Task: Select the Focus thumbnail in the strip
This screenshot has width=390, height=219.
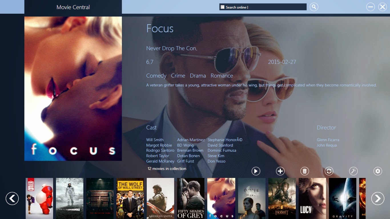Action: (221, 198)
